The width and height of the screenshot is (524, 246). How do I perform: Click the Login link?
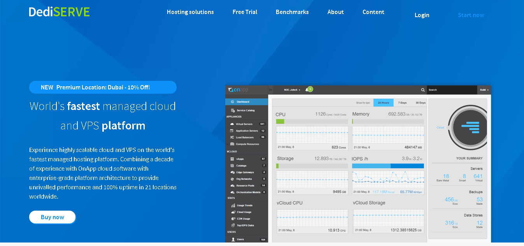(422, 15)
